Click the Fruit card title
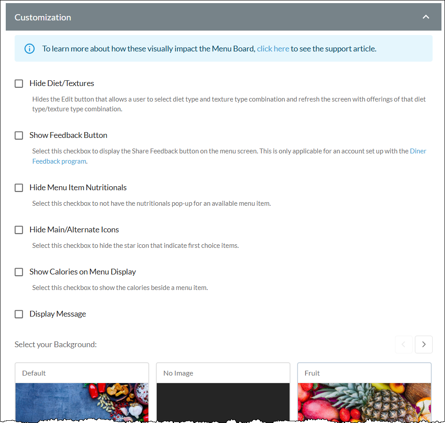 click(312, 373)
